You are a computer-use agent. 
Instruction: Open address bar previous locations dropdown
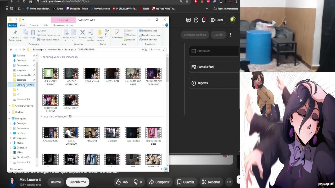coord(143,50)
